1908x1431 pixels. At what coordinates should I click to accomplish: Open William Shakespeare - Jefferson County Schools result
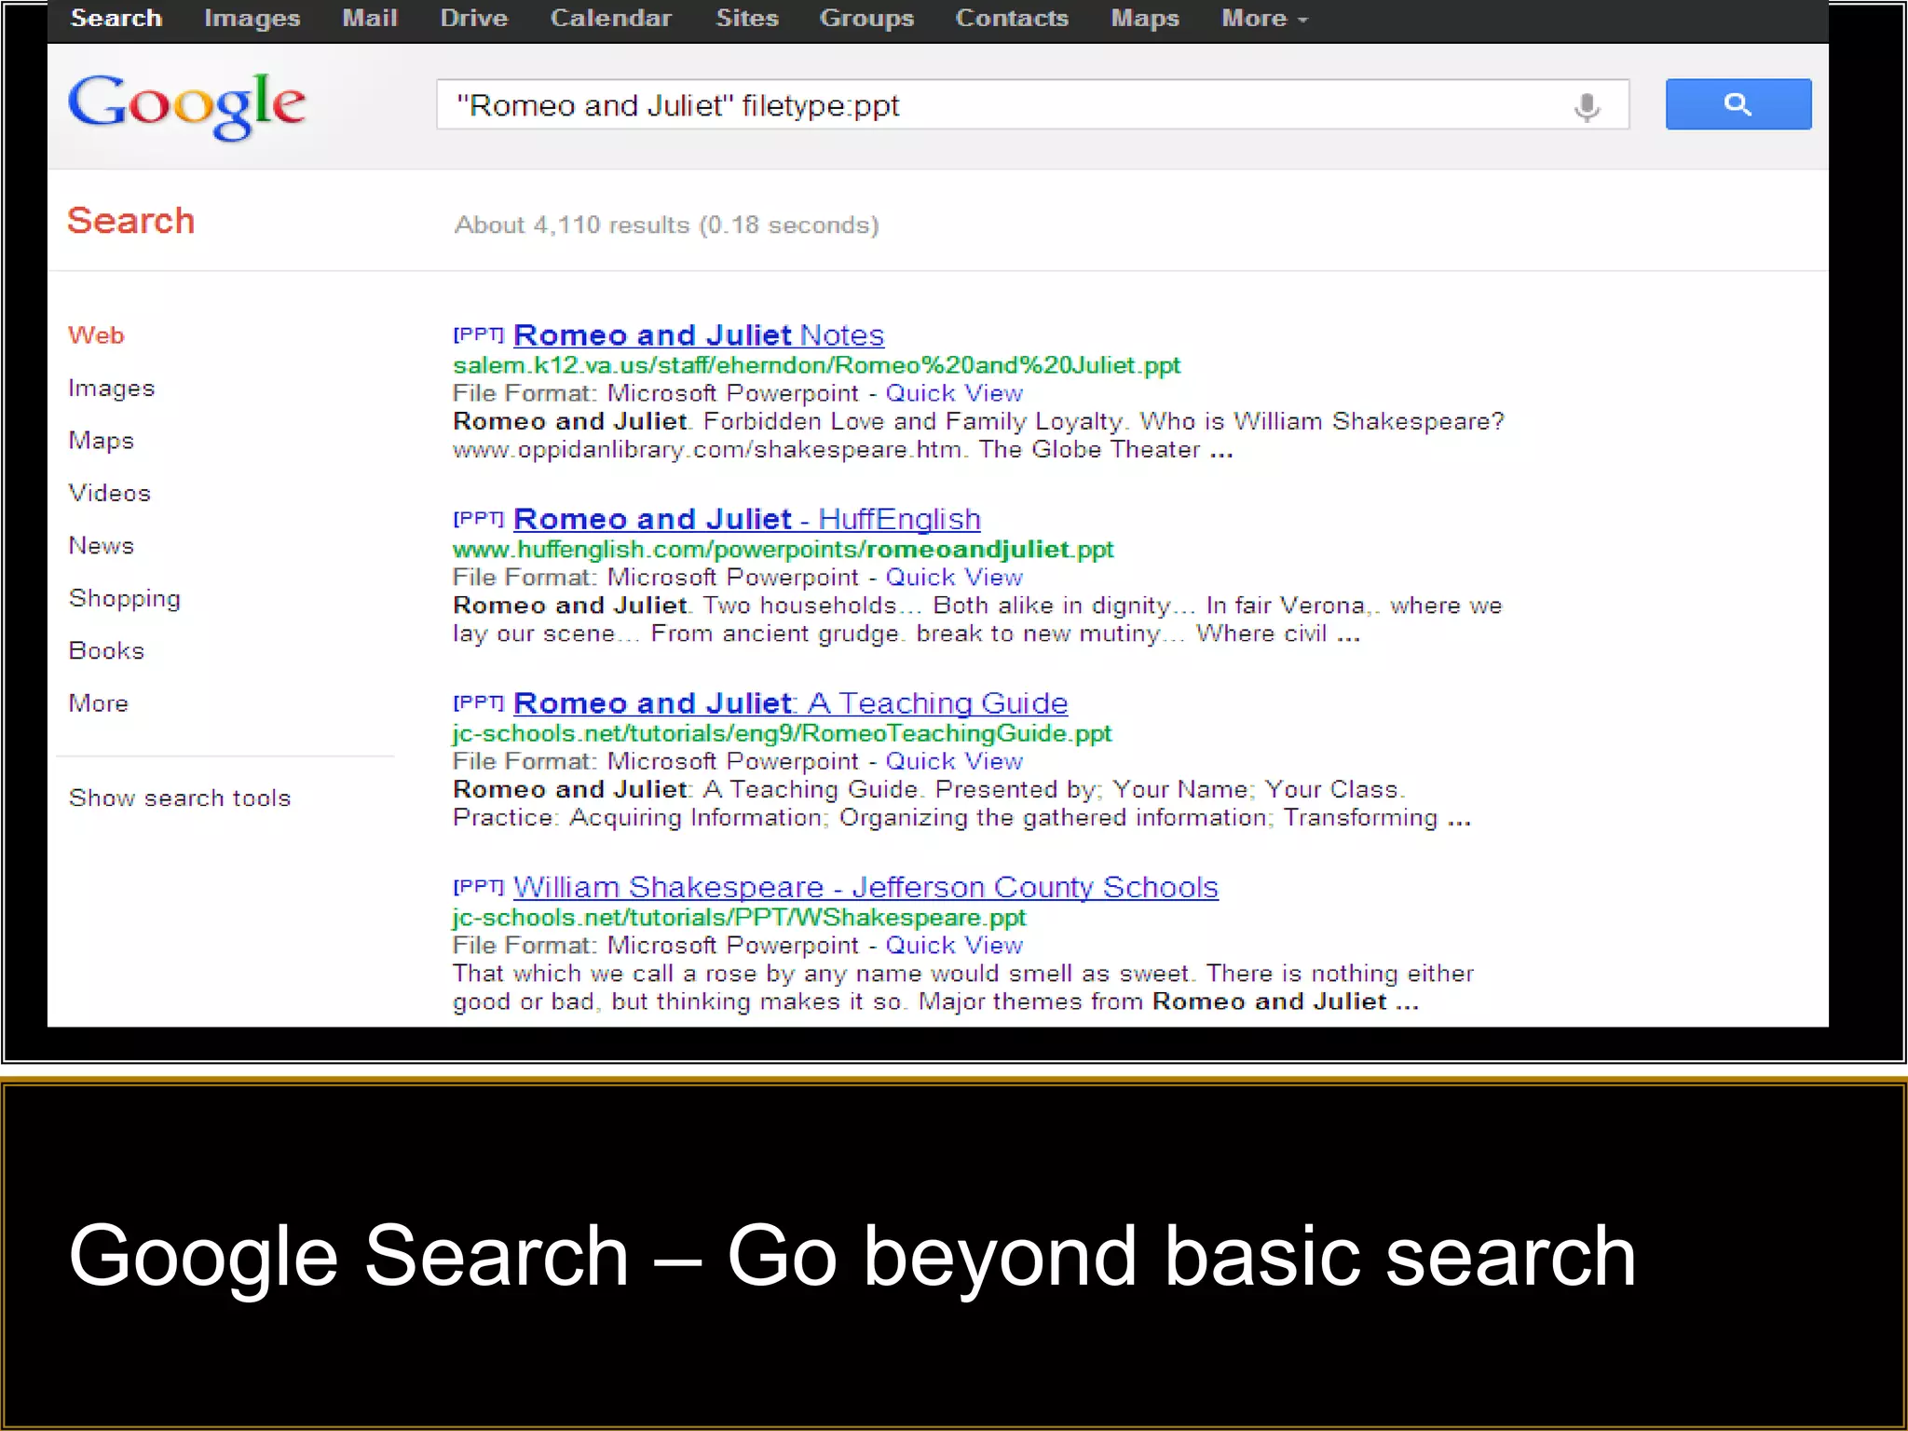pos(865,887)
